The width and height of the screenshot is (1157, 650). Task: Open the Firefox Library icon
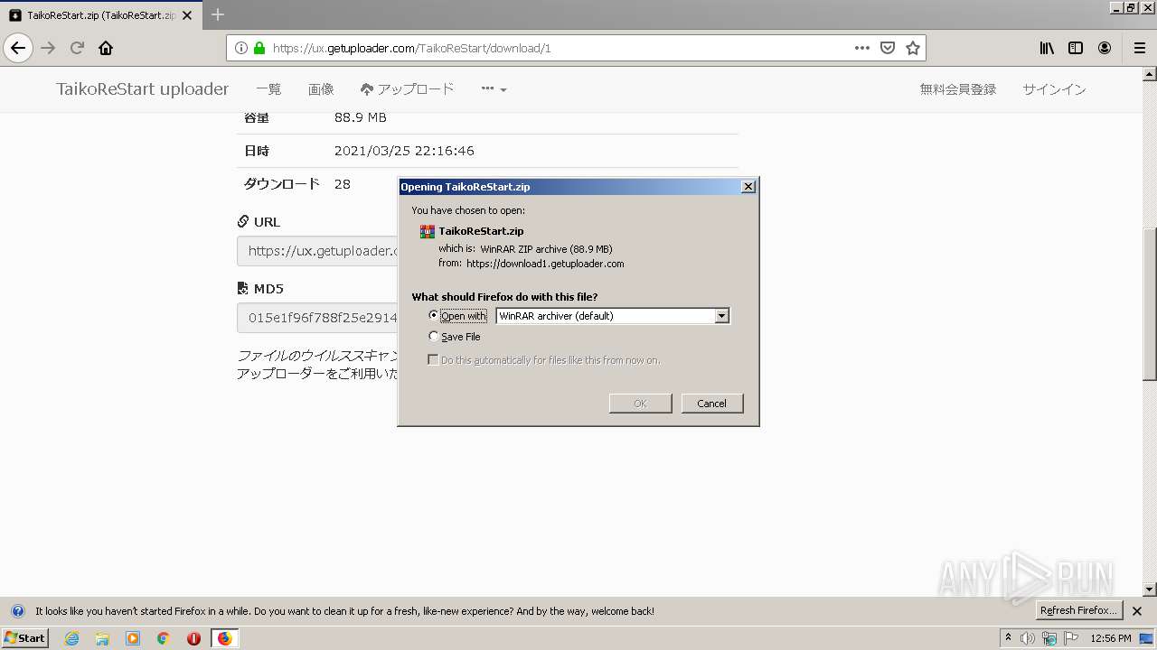(x=1047, y=48)
